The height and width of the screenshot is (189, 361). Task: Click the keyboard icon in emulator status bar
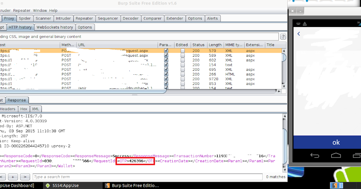point(298,24)
